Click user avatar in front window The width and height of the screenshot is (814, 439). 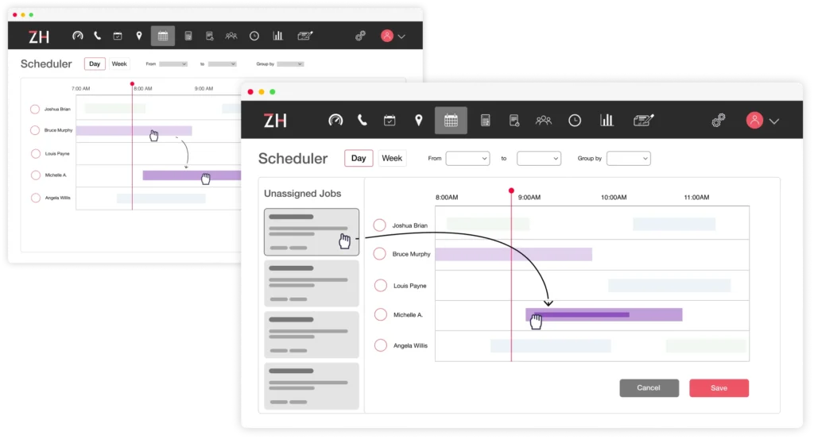pyautogui.click(x=754, y=120)
